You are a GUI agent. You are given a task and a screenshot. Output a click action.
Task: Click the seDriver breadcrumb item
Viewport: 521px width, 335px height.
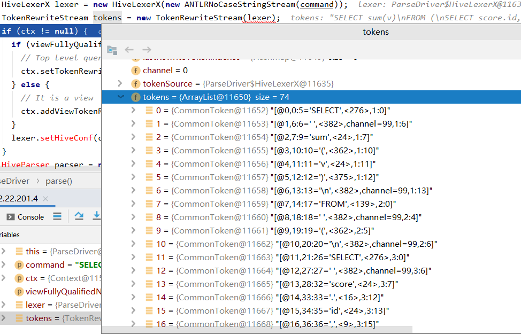pos(14,181)
